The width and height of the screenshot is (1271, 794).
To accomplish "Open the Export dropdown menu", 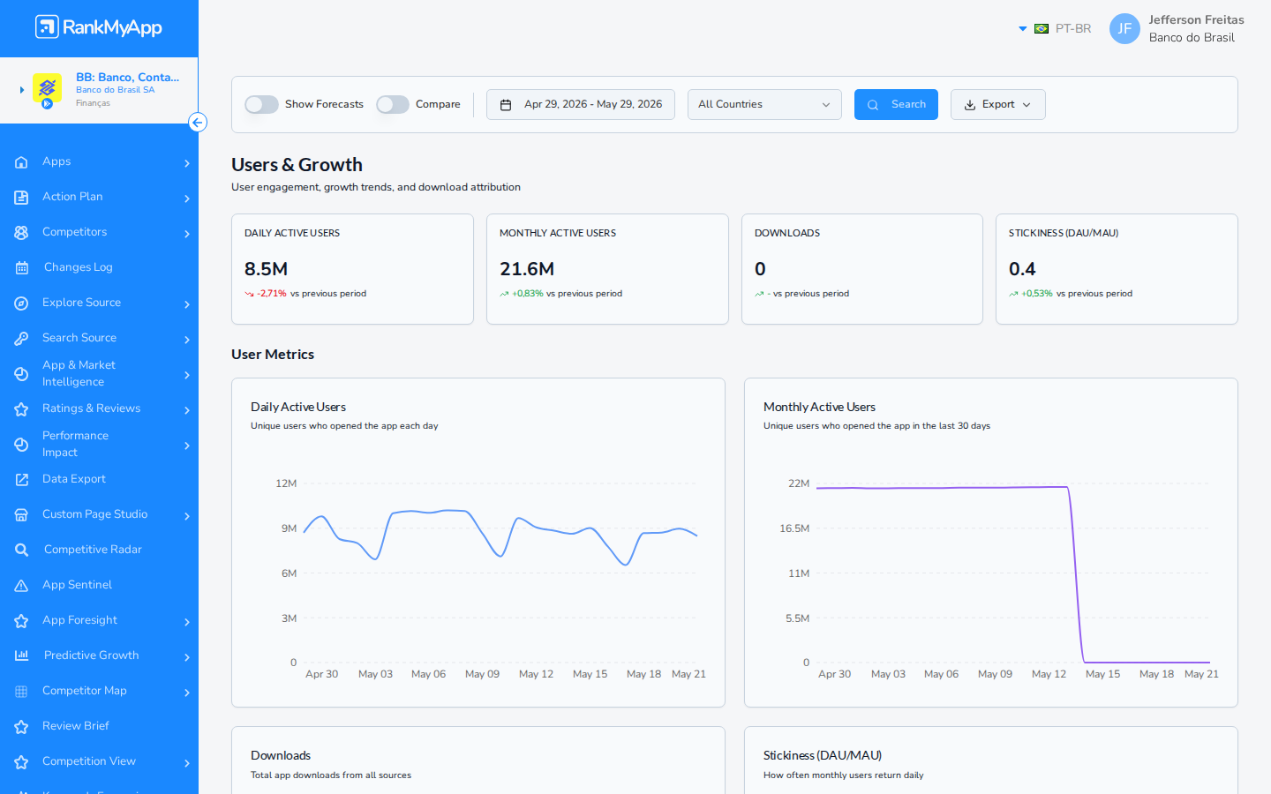I will (x=997, y=104).
